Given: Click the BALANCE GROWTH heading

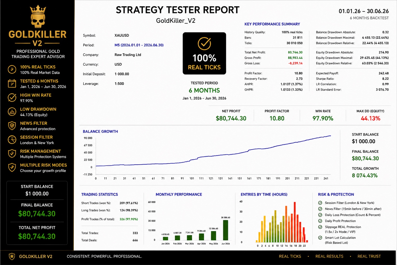Looking at the screenshot, I should (x=100, y=131).
